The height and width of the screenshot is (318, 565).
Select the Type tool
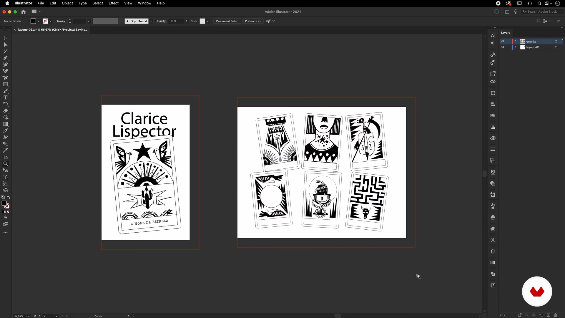coord(5,97)
